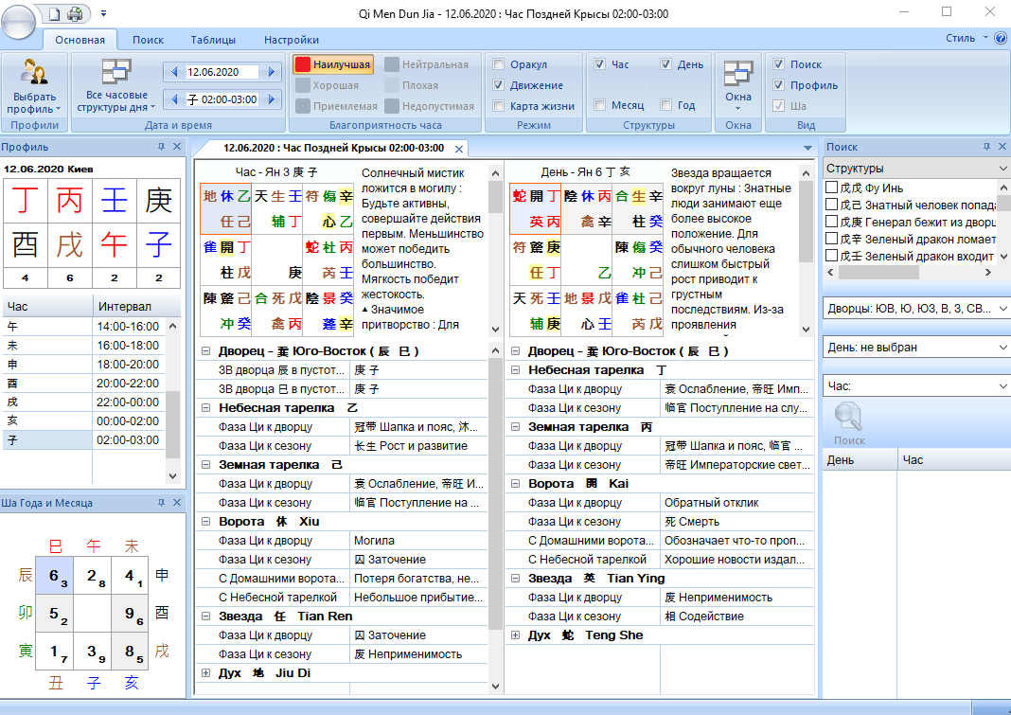Select the 18:00-20:00 hour row
This screenshot has height=715, width=1011.
(84, 365)
